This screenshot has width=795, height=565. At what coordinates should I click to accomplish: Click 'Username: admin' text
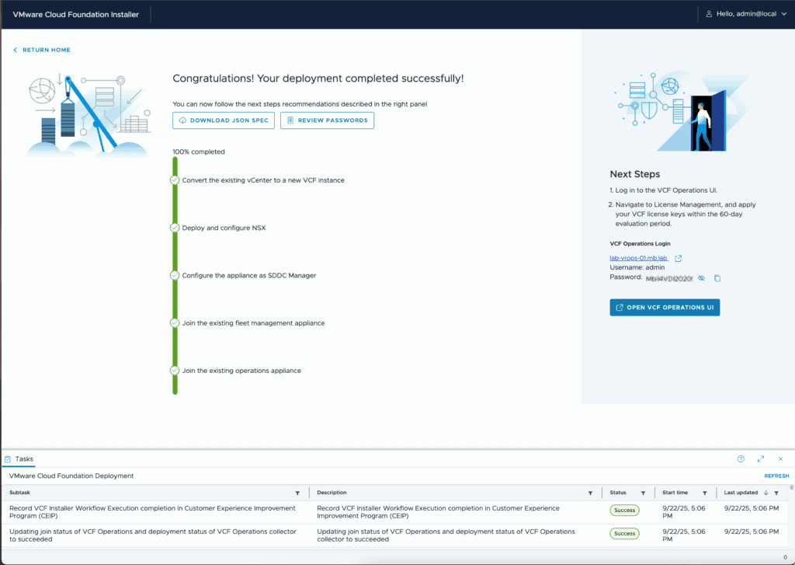click(637, 267)
